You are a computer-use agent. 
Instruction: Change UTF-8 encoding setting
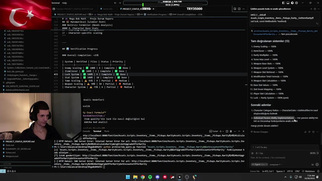(290, 171)
